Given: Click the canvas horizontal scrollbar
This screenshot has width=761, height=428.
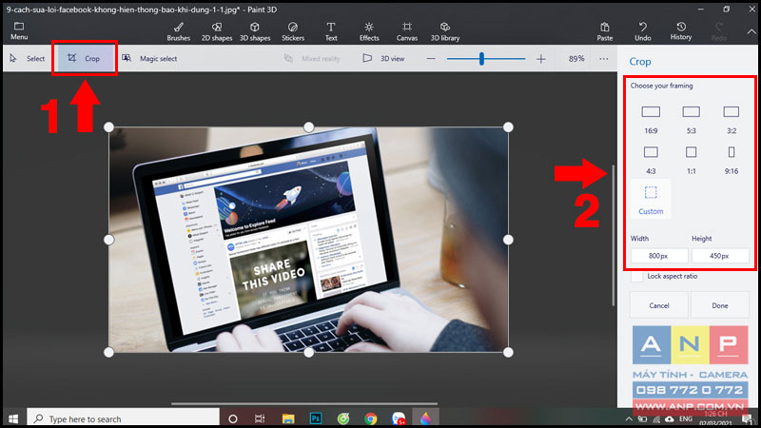Looking at the screenshot, I should coord(304,403).
